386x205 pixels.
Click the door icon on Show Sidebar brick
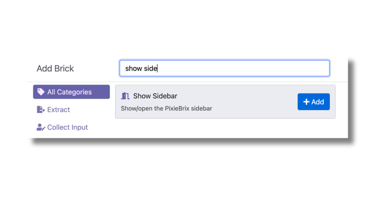pos(125,96)
